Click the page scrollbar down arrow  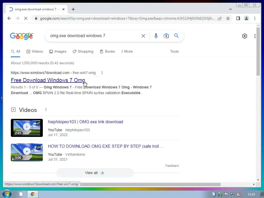tap(258, 180)
